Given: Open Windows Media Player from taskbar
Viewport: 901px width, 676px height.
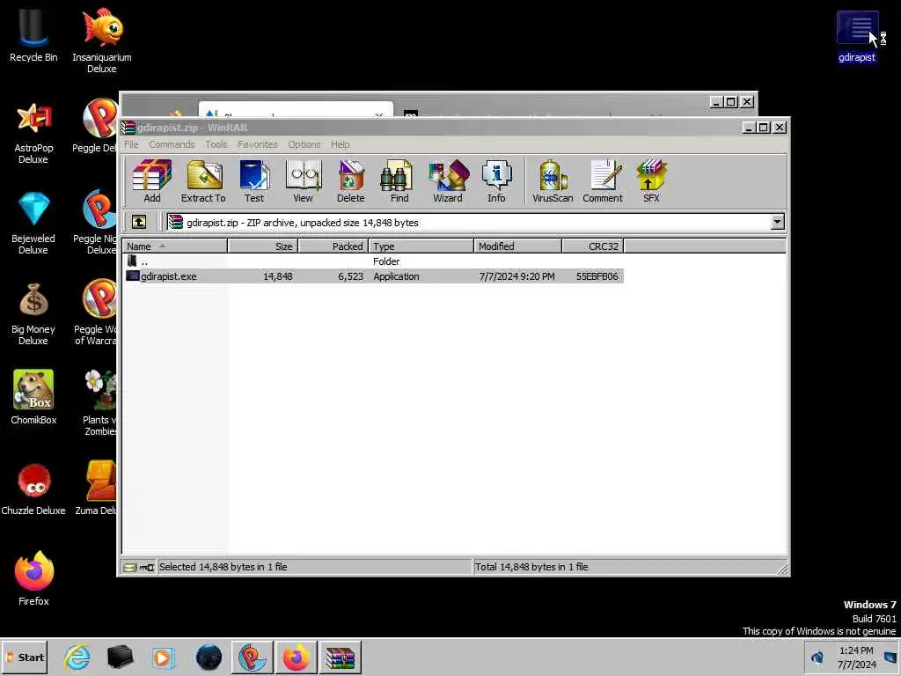Looking at the screenshot, I should [x=163, y=657].
